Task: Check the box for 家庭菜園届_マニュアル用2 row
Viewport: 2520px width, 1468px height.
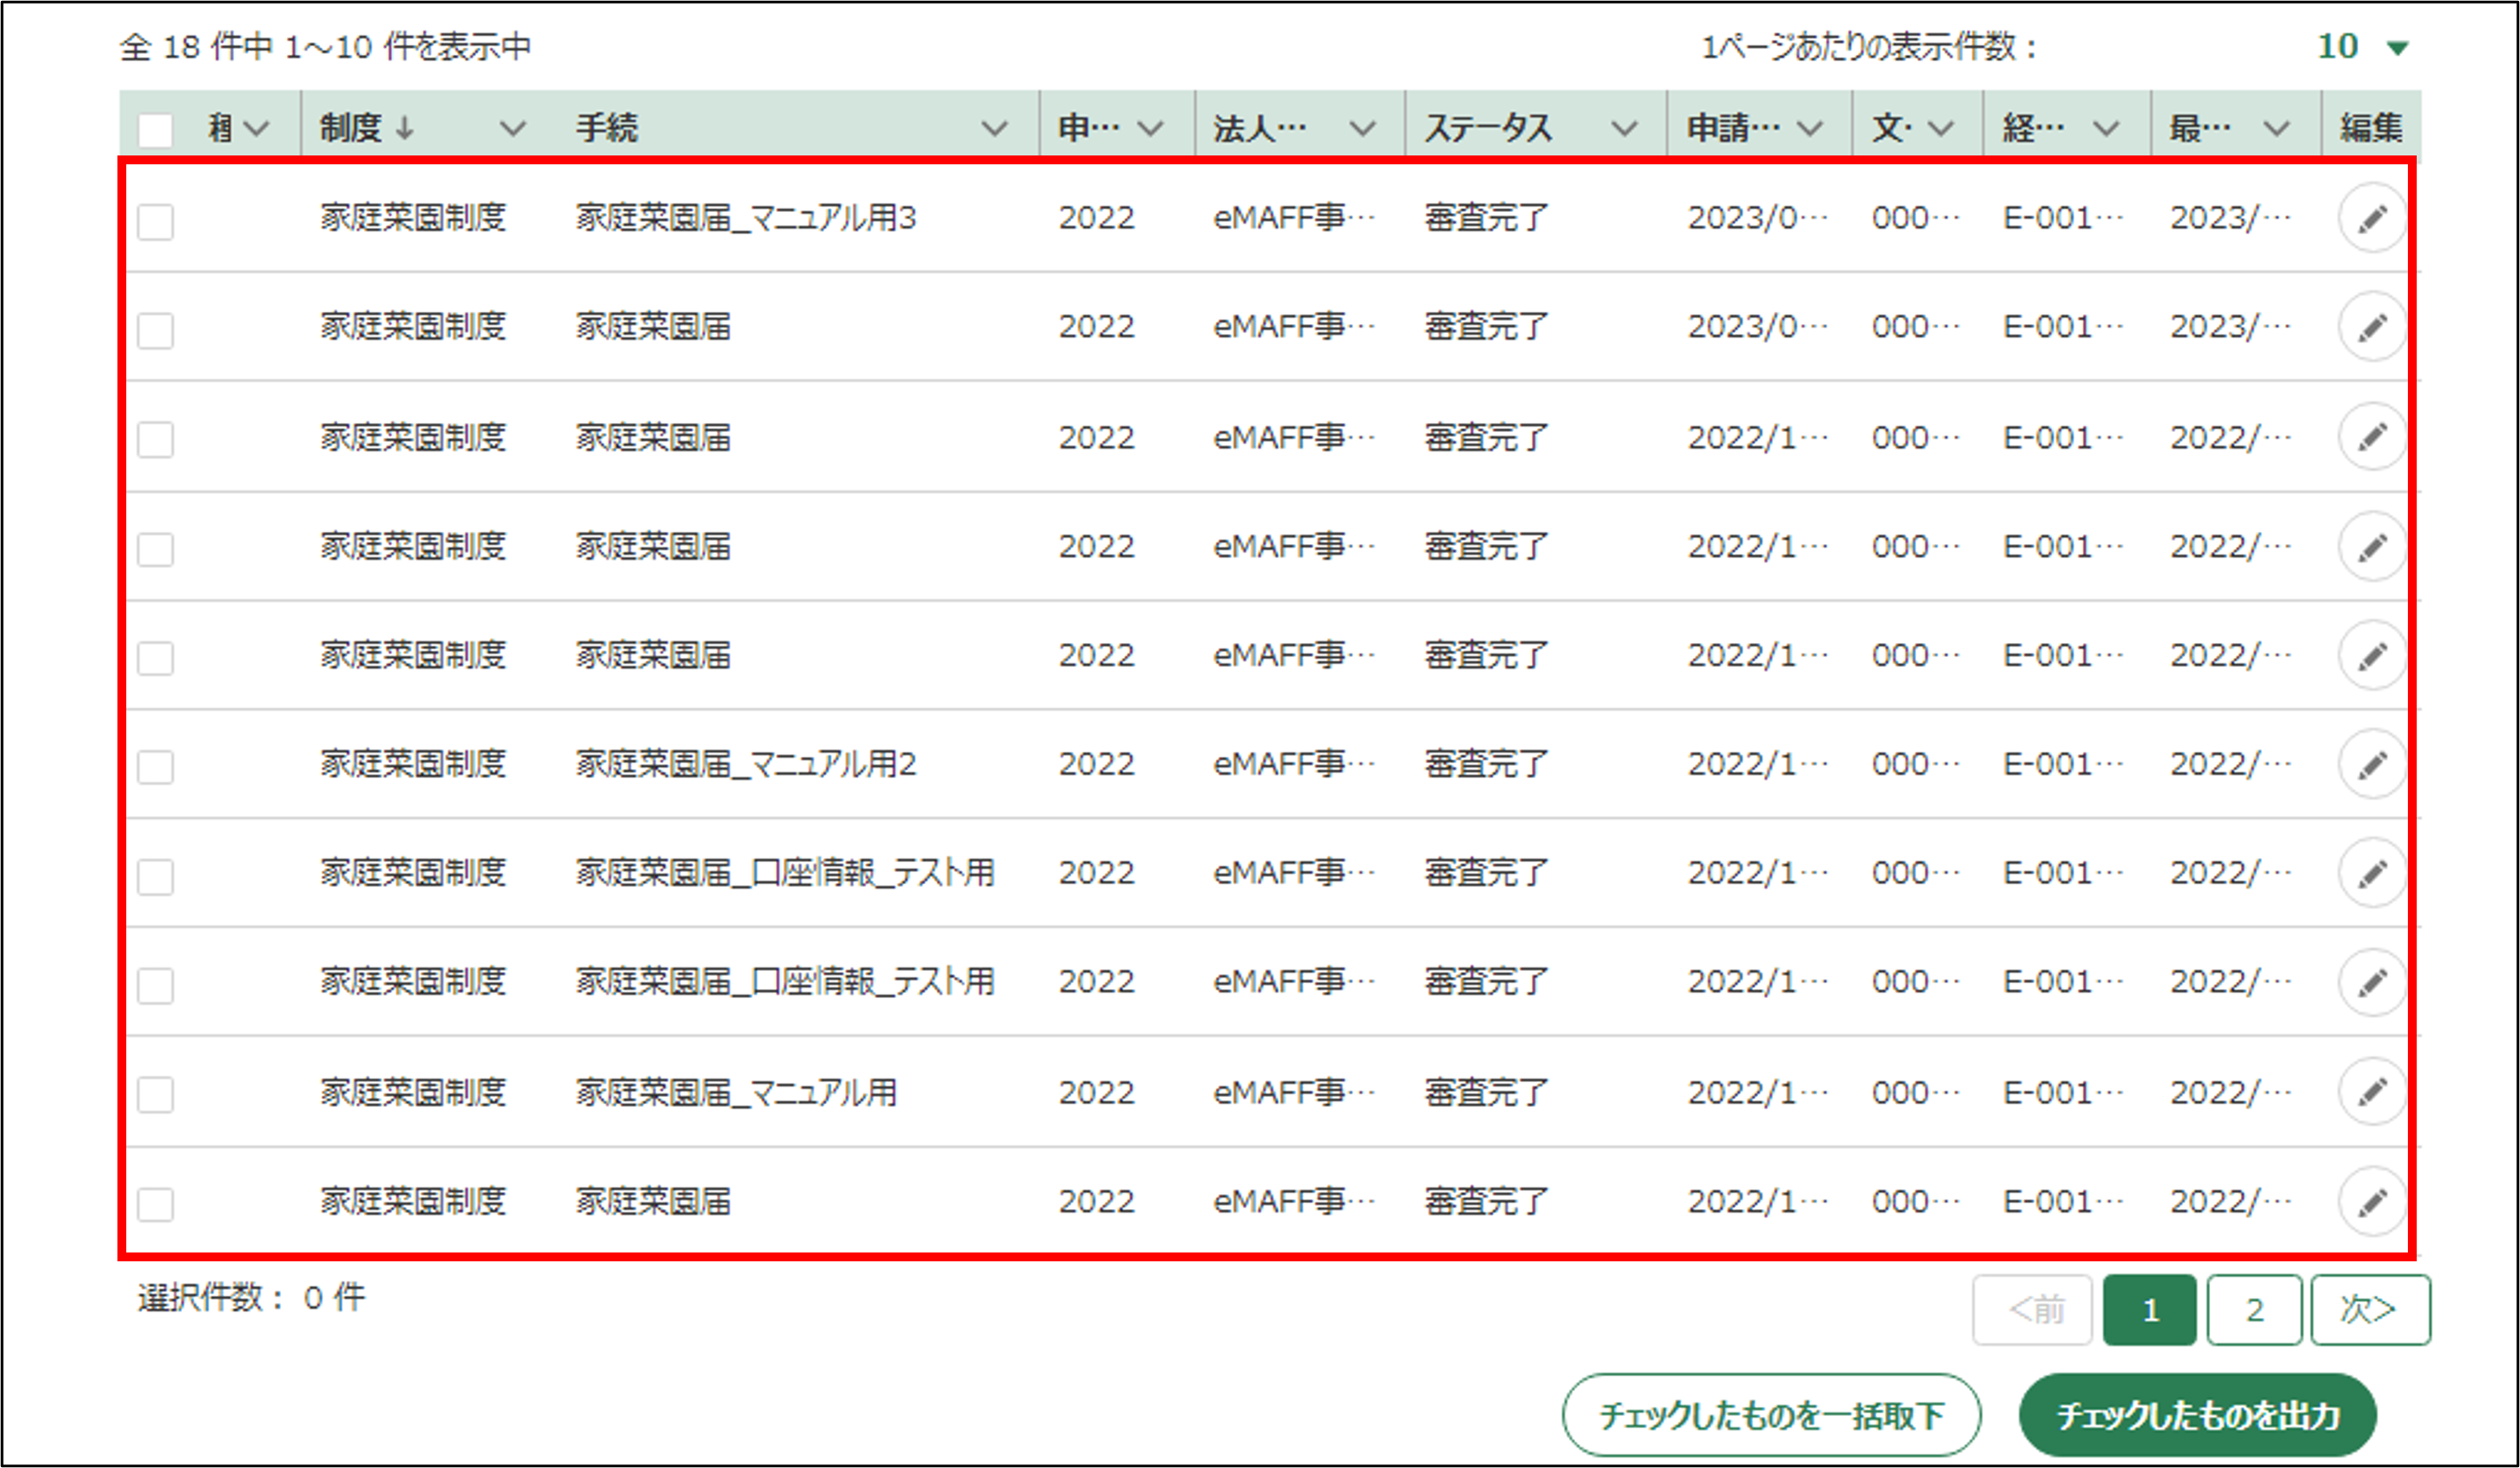Action: tap(156, 768)
